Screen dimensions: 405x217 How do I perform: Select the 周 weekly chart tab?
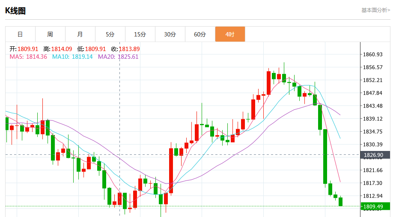50,34
